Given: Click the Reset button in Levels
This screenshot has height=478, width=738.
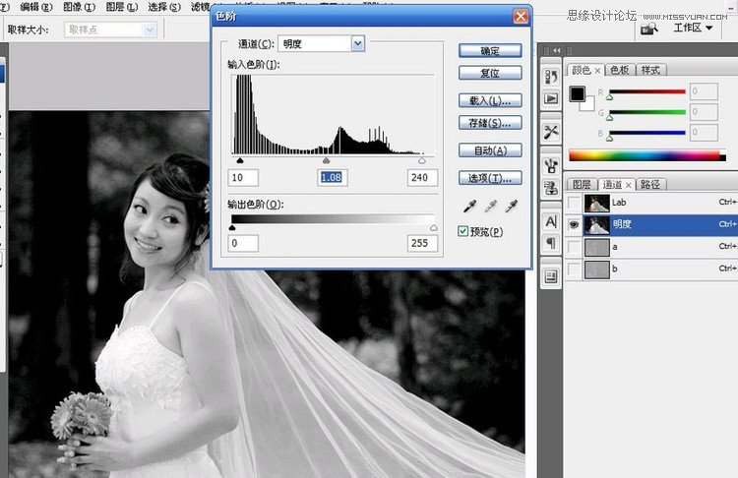Looking at the screenshot, I should [x=490, y=73].
